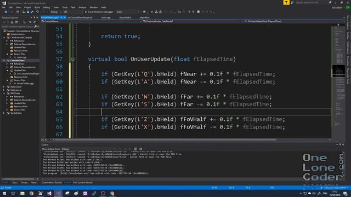Click the OneNote taskbar icon
This screenshot has height=197, width=351.
(85, 193)
